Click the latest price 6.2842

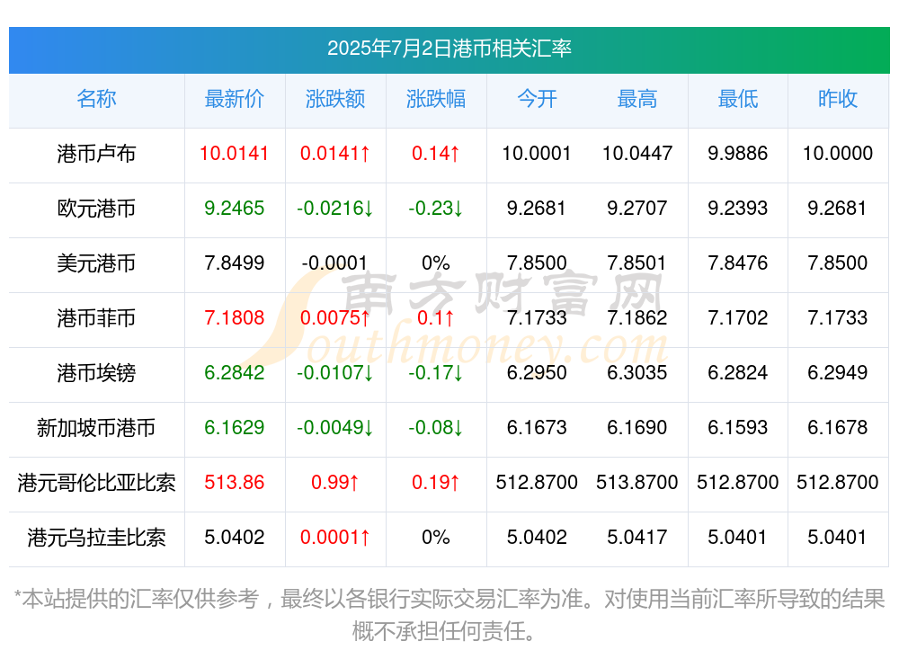coord(235,373)
